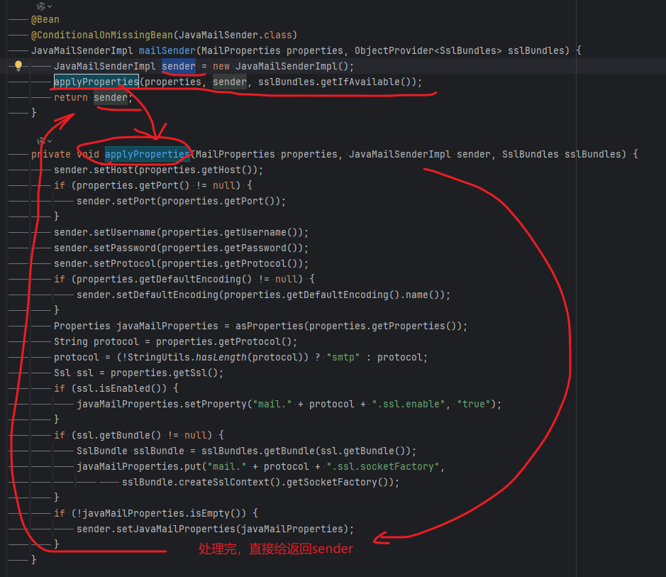Click the @Bean annotation
Screen dimensions: 666x577
click(45, 20)
